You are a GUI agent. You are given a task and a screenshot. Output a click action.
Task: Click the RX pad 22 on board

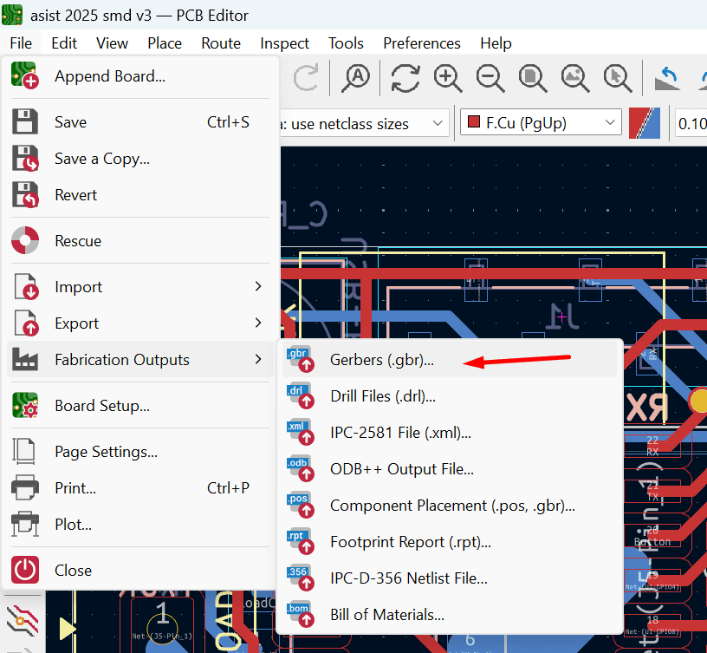pyautogui.click(x=652, y=446)
